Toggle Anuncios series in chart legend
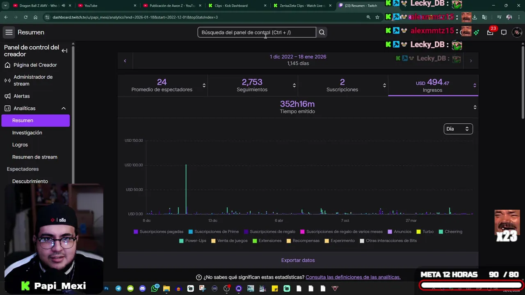This screenshot has width=525, height=295. [x=399, y=231]
